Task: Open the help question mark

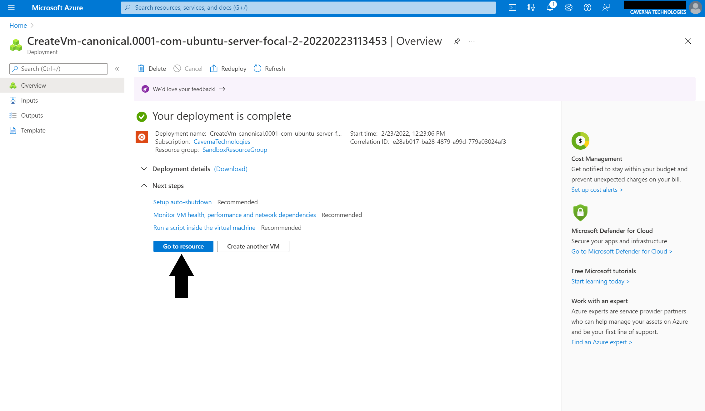Action: click(x=587, y=7)
